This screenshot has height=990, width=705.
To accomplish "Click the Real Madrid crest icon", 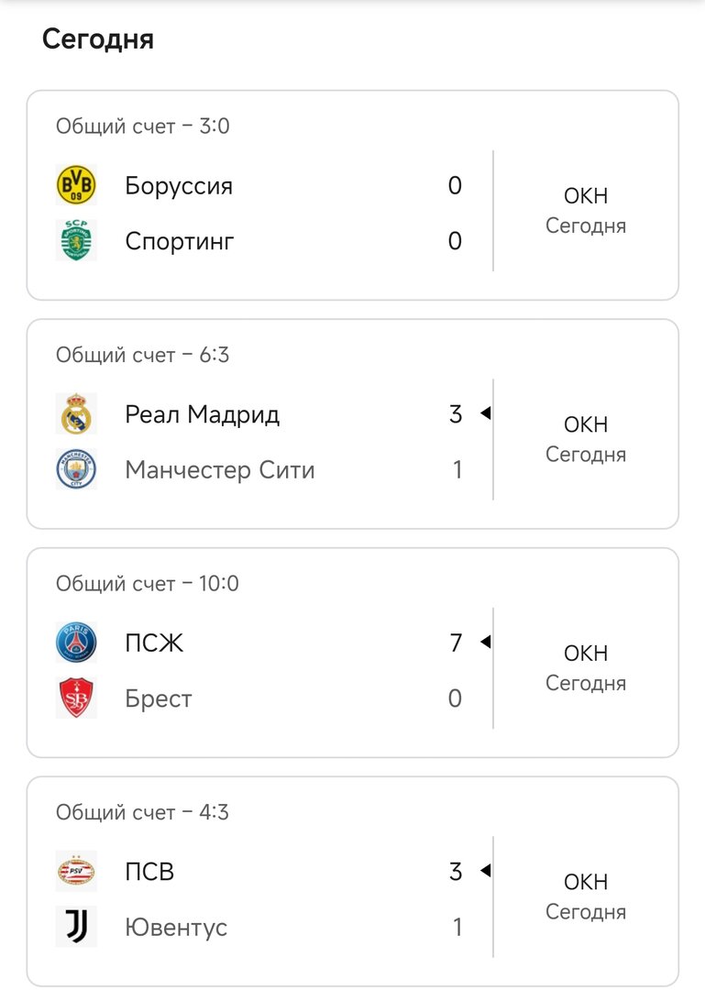I will click(x=75, y=414).
